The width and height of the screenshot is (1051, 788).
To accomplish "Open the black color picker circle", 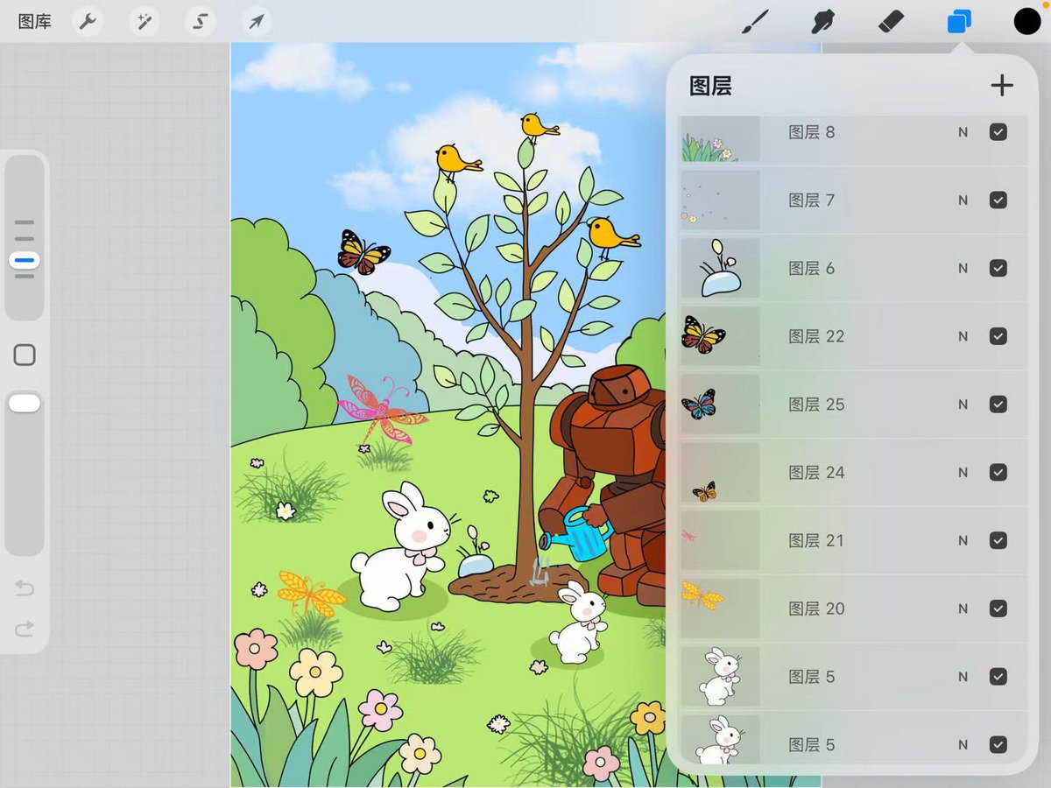I will [1027, 22].
